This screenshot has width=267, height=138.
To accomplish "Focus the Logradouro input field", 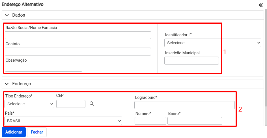I will [x=184, y=105].
